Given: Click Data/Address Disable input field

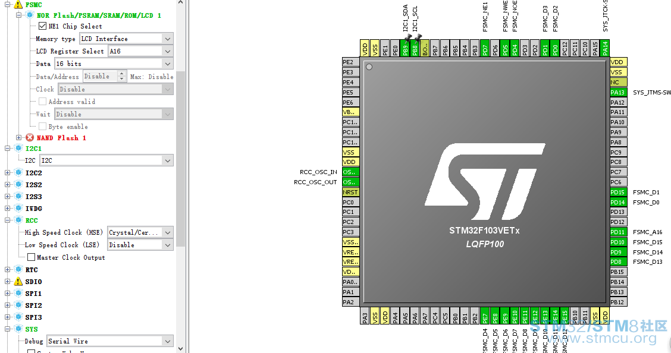Looking at the screenshot, I should (100, 76).
